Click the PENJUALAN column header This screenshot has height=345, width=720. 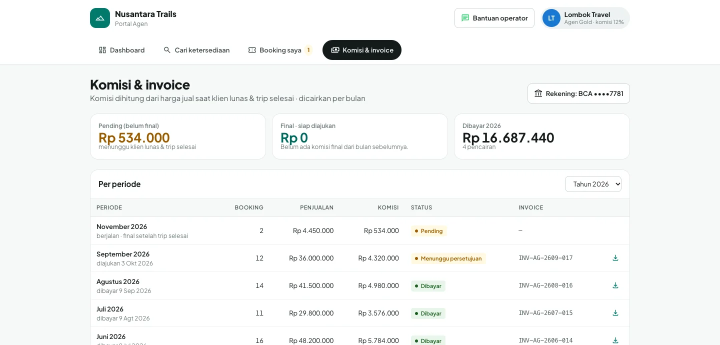(316, 207)
